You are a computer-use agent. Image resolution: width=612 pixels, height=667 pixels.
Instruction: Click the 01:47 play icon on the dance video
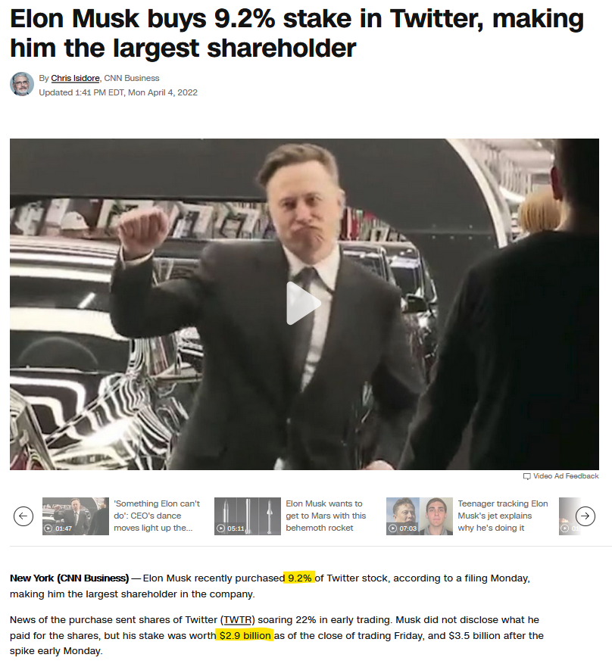48,528
